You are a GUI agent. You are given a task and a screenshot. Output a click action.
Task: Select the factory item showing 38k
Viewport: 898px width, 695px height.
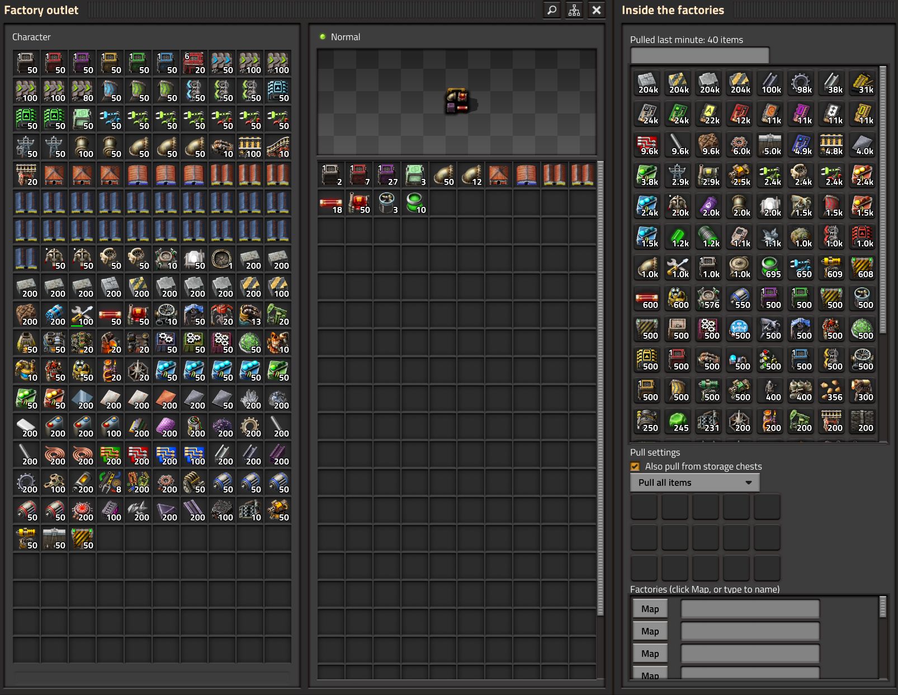[x=831, y=83]
